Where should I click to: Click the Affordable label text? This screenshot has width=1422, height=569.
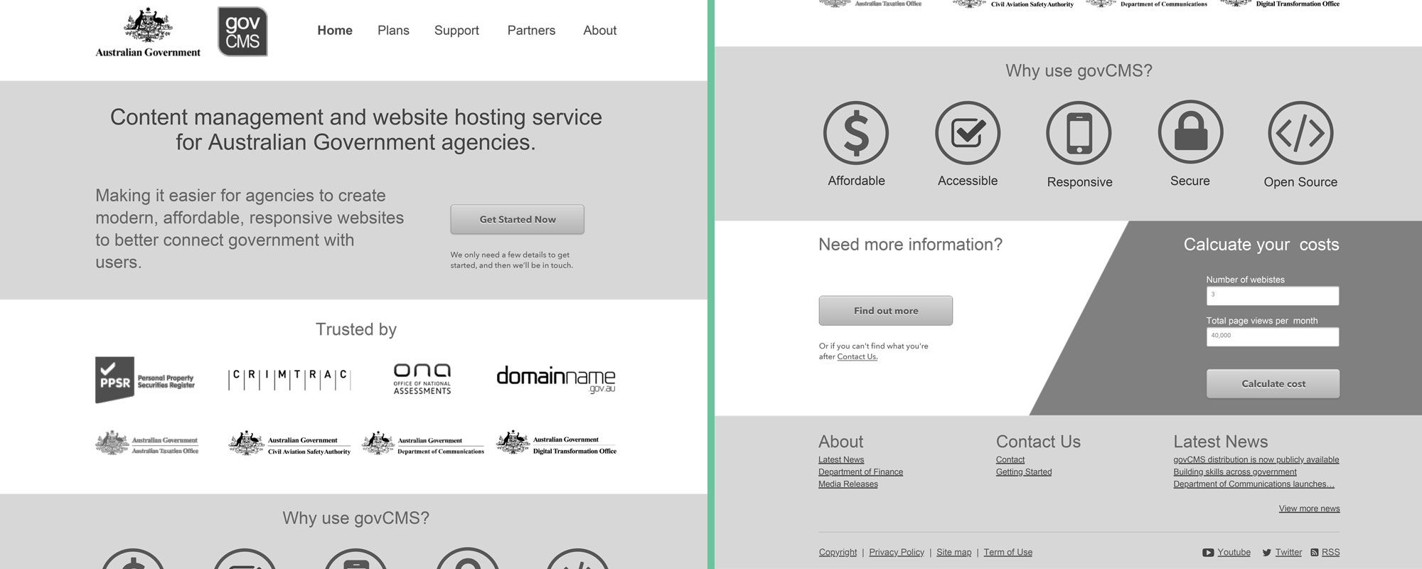pos(856,181)
